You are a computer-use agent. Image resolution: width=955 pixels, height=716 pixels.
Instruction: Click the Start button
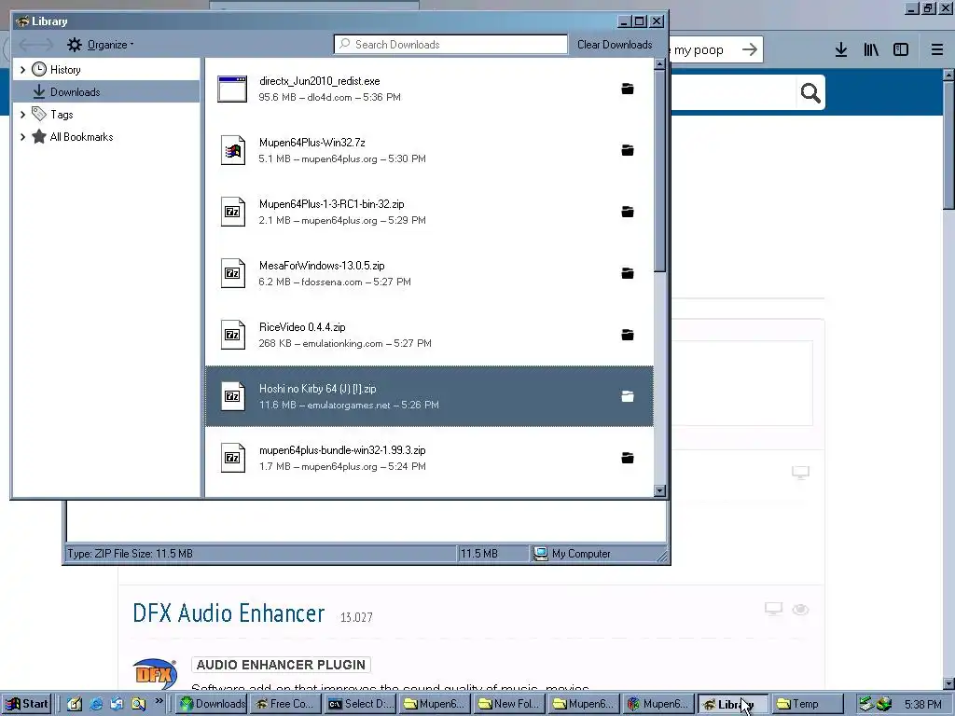point(26,704)
